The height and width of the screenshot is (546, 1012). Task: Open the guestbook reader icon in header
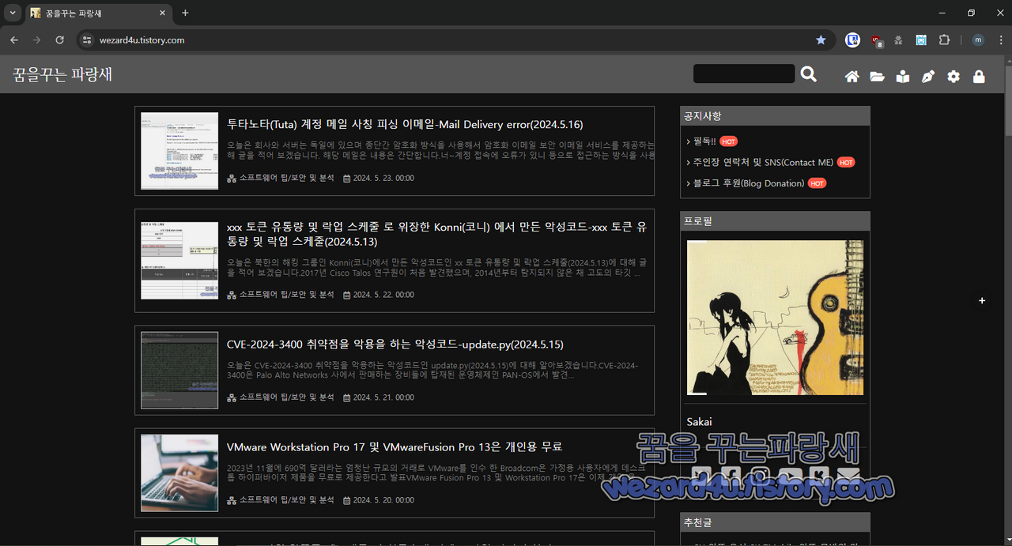[x=903, y=77]
